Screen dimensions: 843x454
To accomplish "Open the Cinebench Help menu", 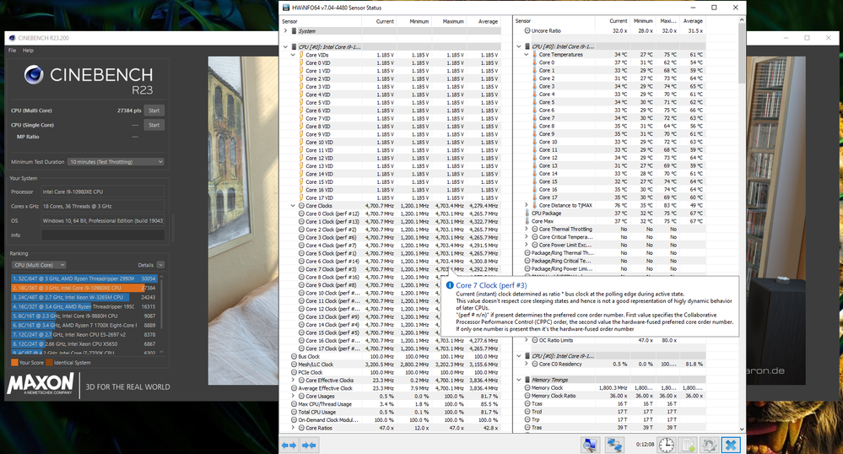I will click(x=28, y=50).
